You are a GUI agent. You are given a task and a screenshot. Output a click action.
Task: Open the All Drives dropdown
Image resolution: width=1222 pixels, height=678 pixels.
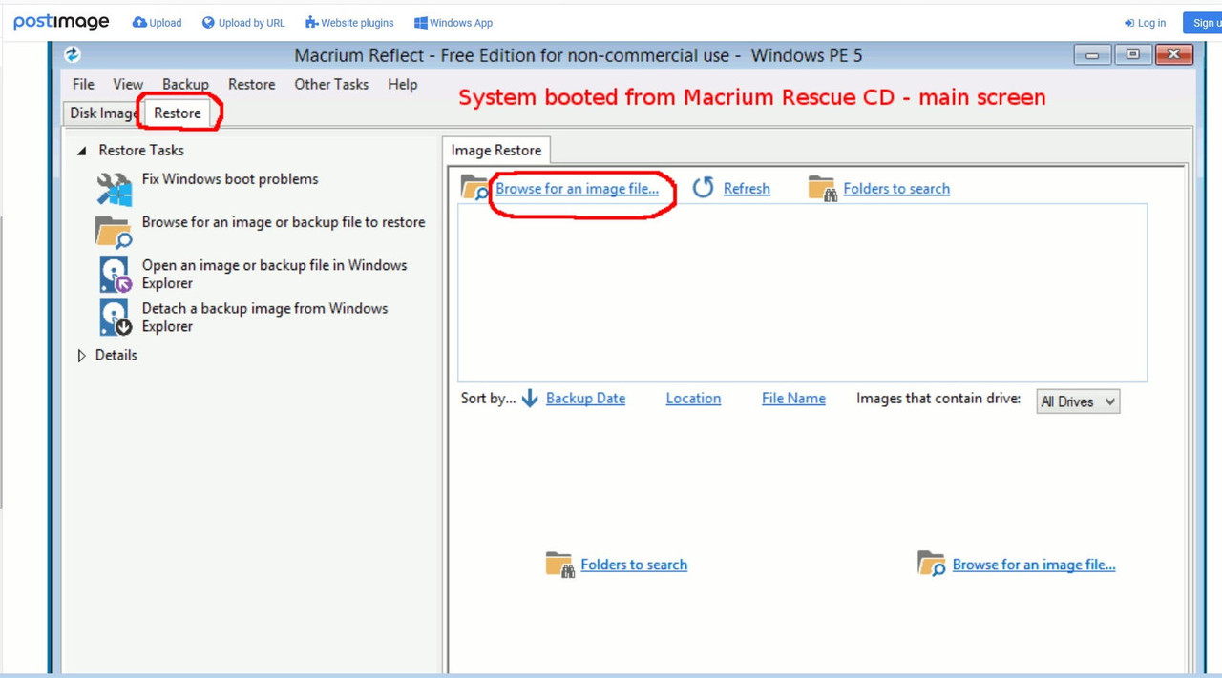pos(1078,401)
